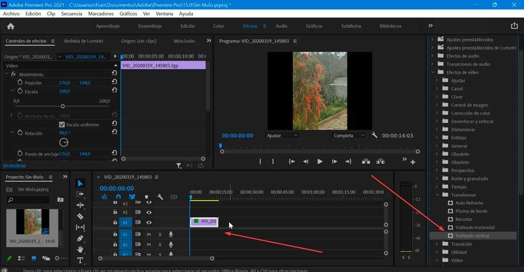Screen dimensions: 524x272
Task: Open program monitor settings wrench
Action: pyautogui.click(x=374, y=135)
